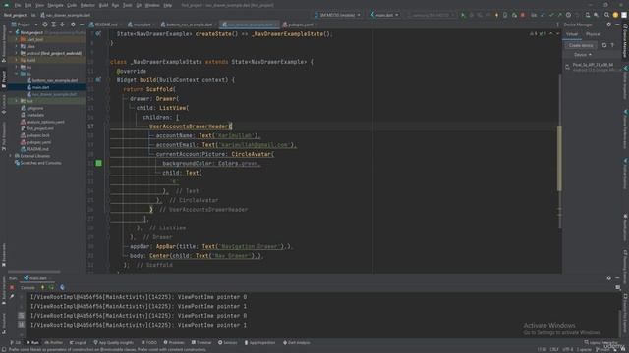629x353 pixels.
Task: Open the main.dart run configuration dropdown
Action: click(384, 15)
